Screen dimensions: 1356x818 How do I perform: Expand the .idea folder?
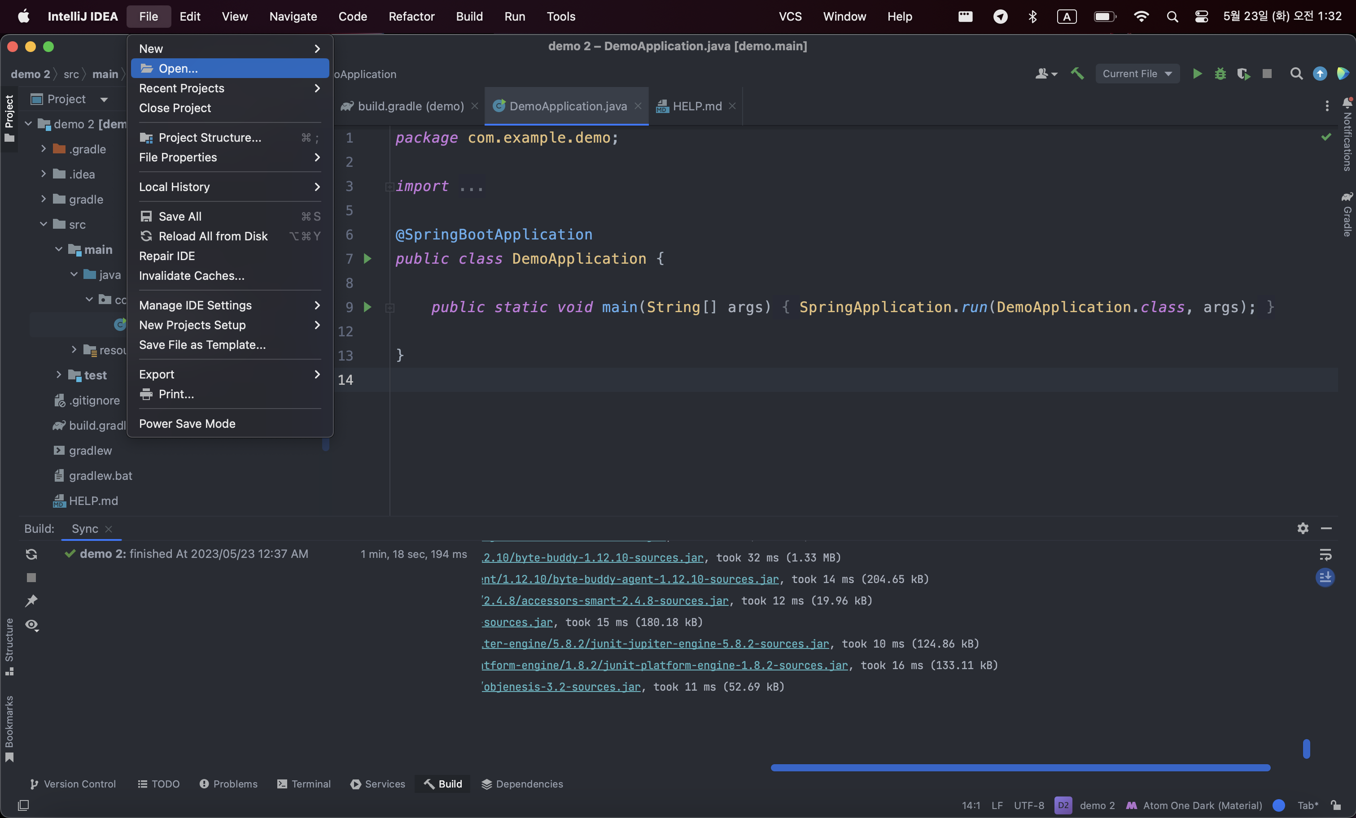coord(43,174)
